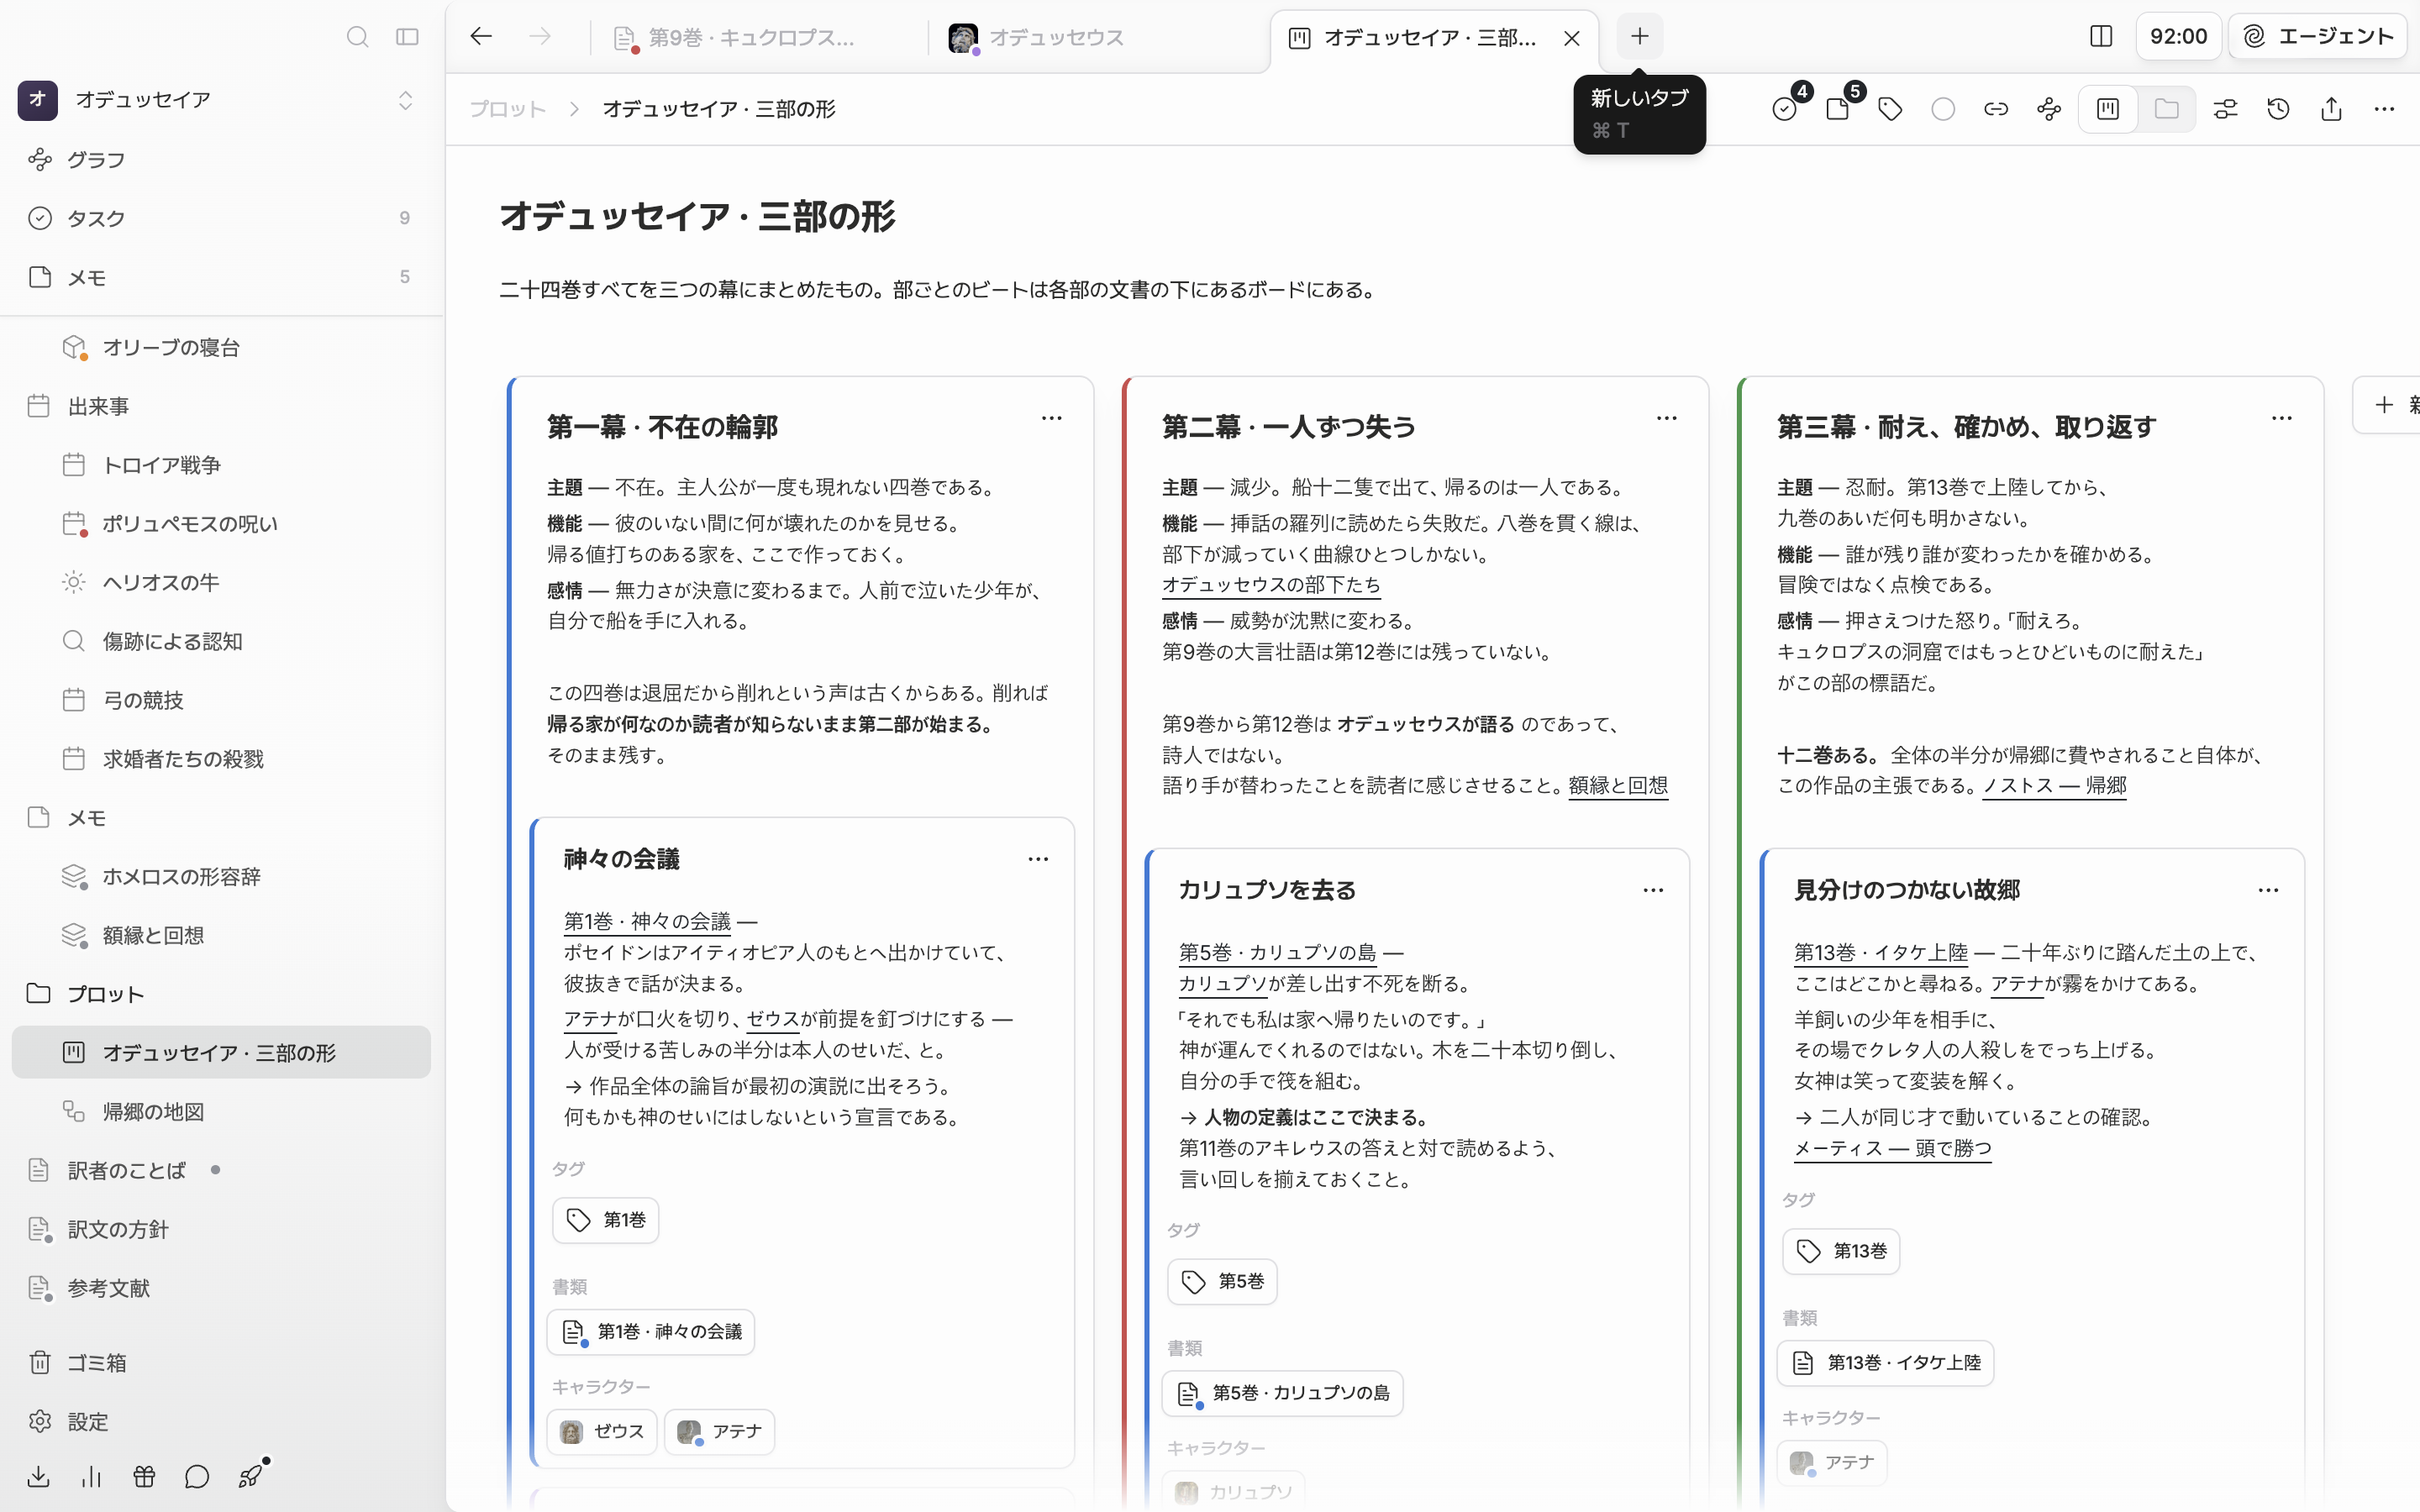Open 第5巻・カリュプソの島 document chip

click(1282, 1393)
